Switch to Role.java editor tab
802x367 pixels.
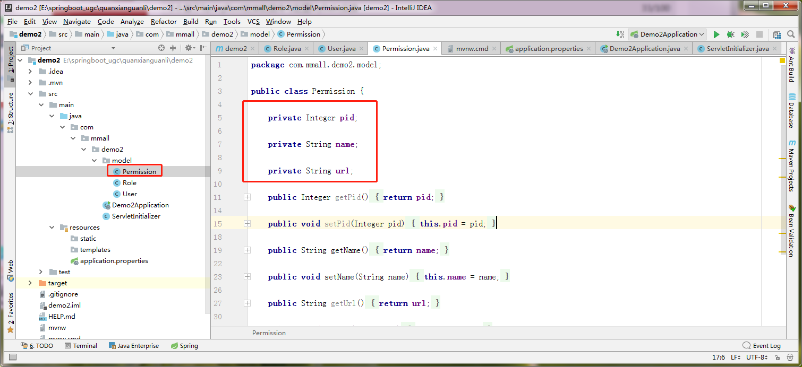[287, 48]
